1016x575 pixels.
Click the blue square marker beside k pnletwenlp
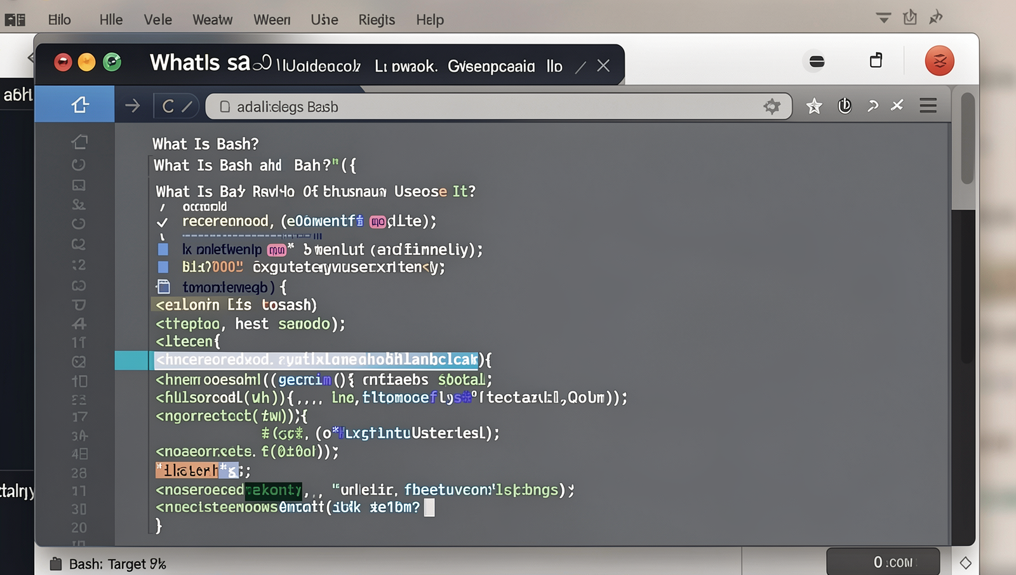pyautogui.click(x=163, y=249)
